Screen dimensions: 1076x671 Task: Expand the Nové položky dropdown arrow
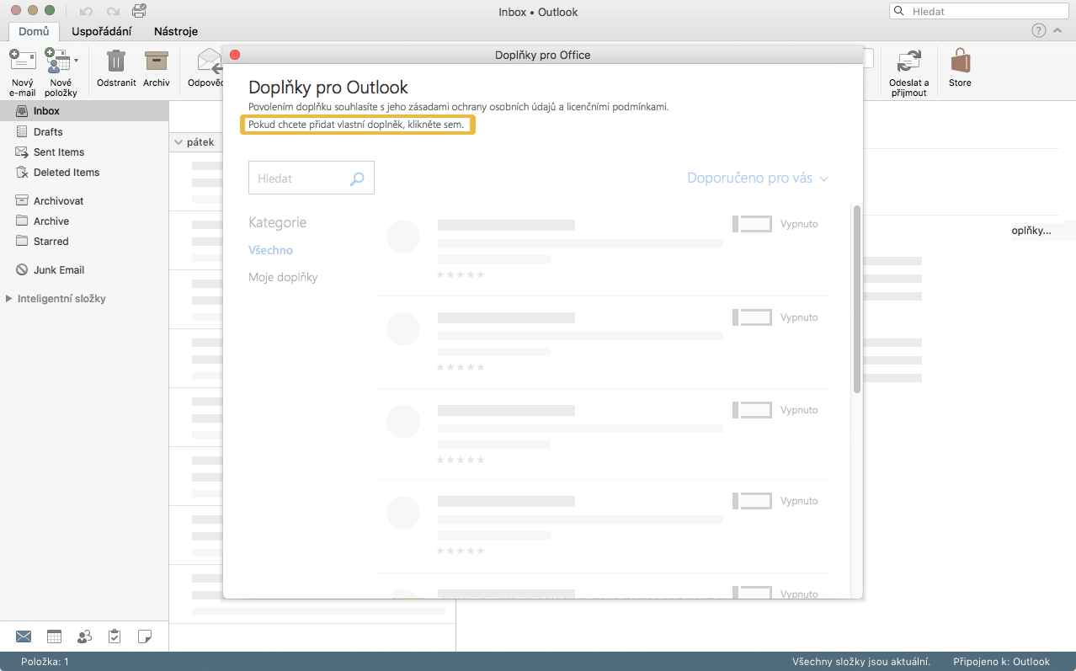(x=76, y=61)
